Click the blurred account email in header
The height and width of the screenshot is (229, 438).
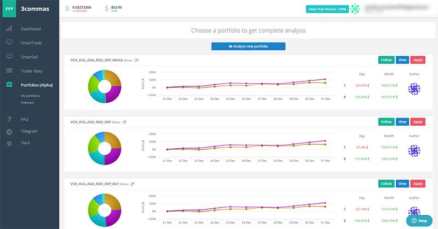396,8
